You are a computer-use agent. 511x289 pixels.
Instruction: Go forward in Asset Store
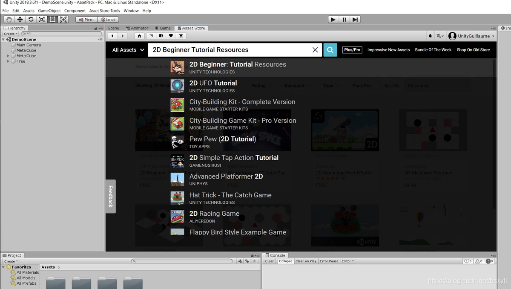[123, 36]
